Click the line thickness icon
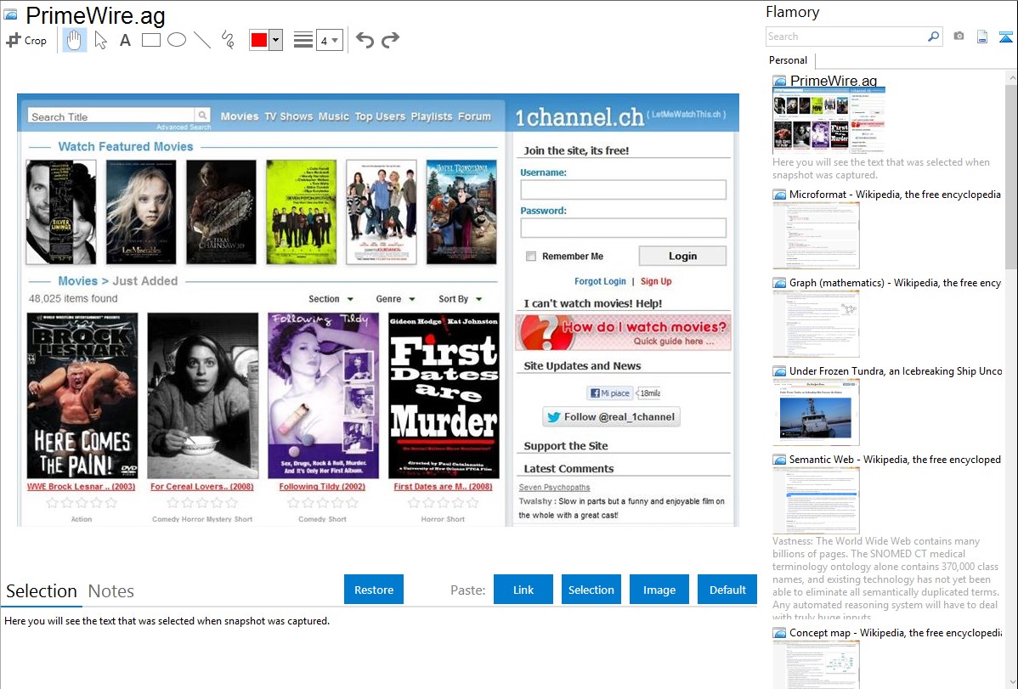 303,40
